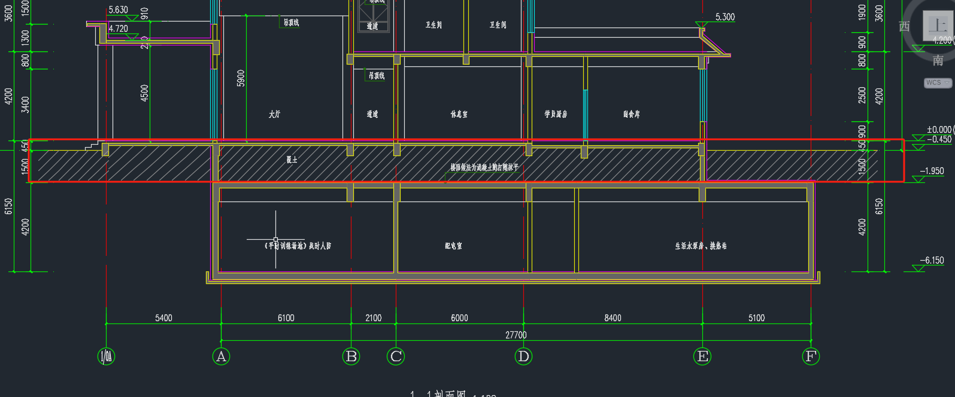Click the 910 dimension near elevation 5.630
Screen dimensions: 955x397
click(144, 13)
